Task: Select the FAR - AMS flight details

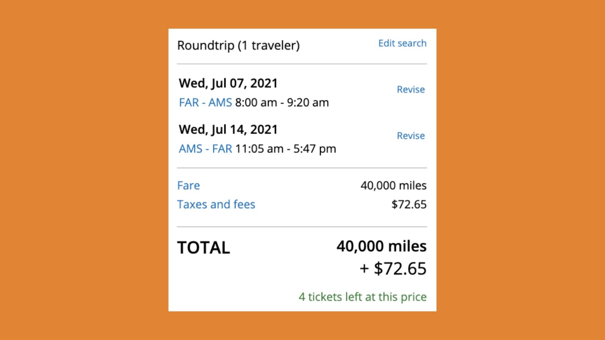Action: point(205,102)
